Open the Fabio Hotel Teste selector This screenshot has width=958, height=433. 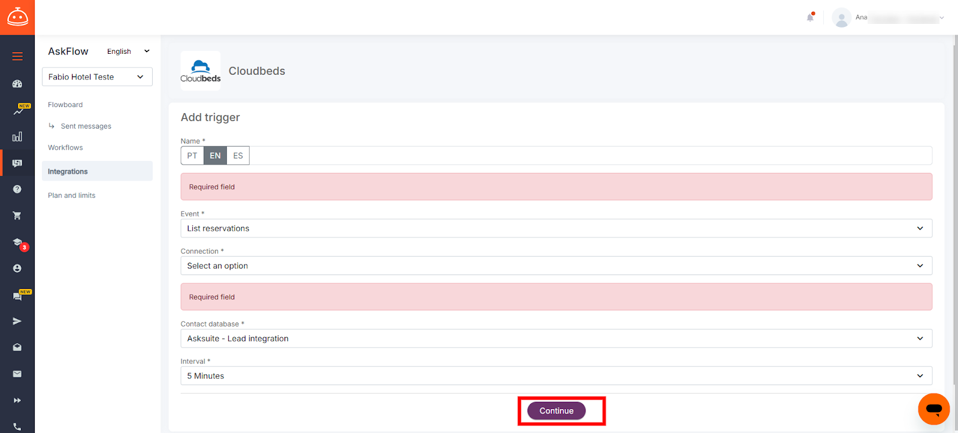(x=97, y=77)
